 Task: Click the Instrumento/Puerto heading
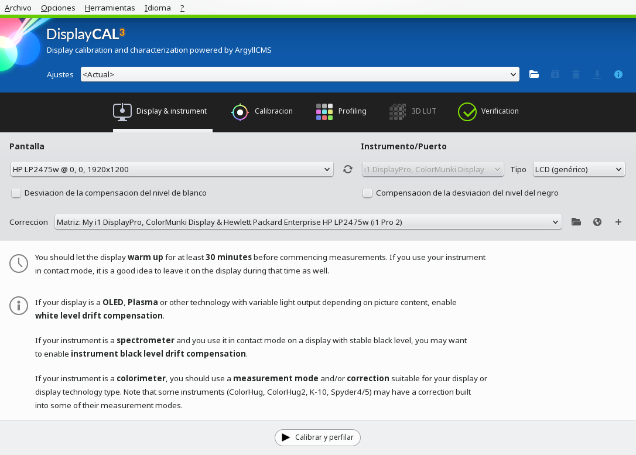(x=404, y=146)
